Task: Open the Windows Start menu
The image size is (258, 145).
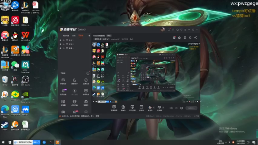Action: 3,142
